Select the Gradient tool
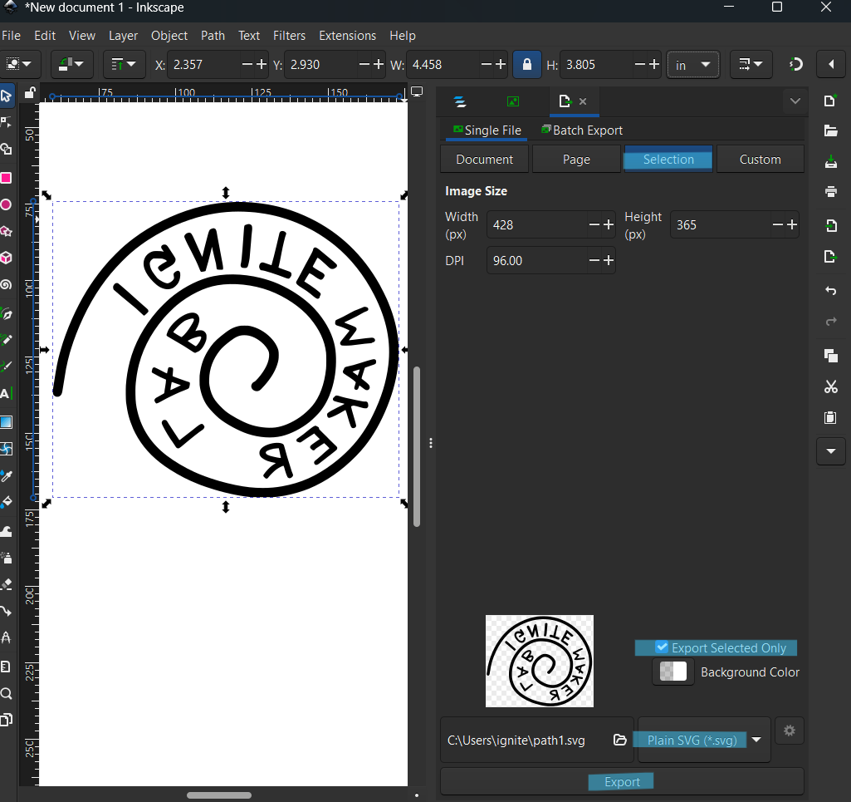The image size is (851, 802). tap(7, 422)
